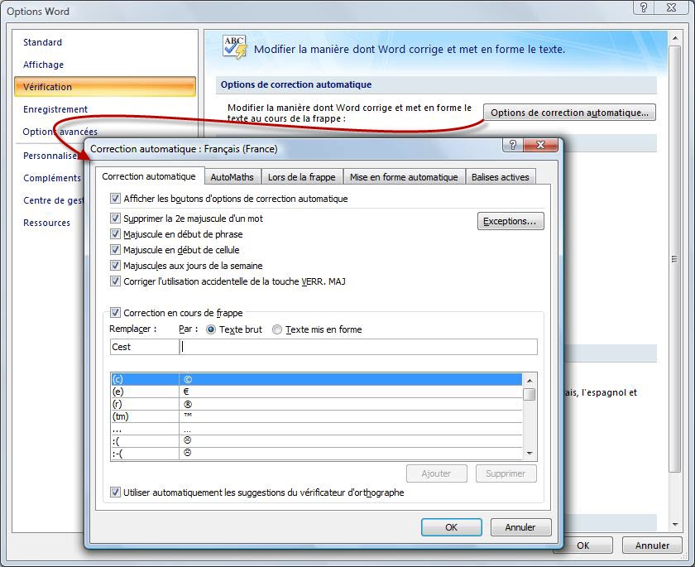Screen dimensions: 695x567
Task: Uncheck Afficher les boutons d'options de correction
Action: coord(116,199)
